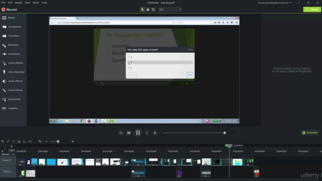Select answer 4 radio button in quiz

tap(129, 62)
